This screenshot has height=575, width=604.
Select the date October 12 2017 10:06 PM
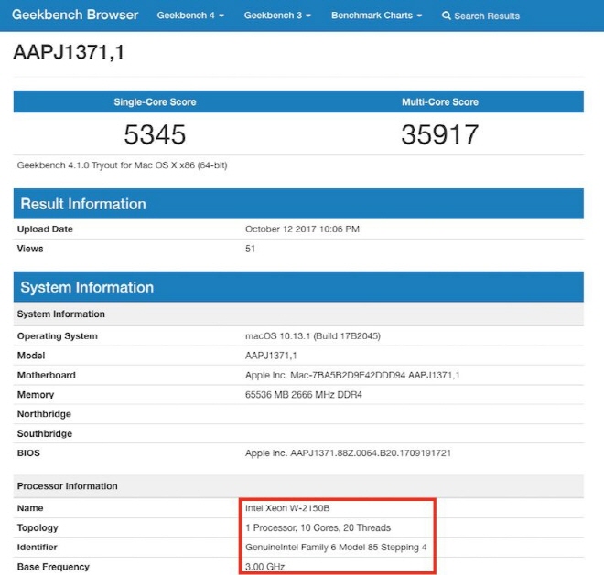pos(302,229)
